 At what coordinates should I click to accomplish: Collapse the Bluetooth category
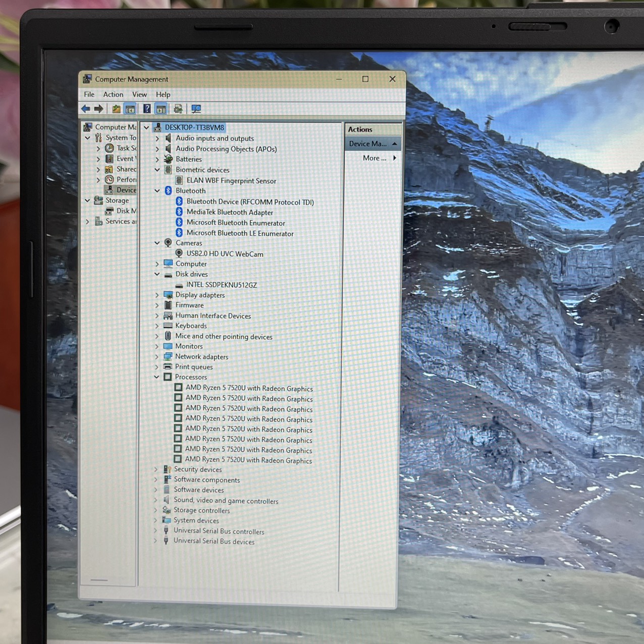(157, 191)
